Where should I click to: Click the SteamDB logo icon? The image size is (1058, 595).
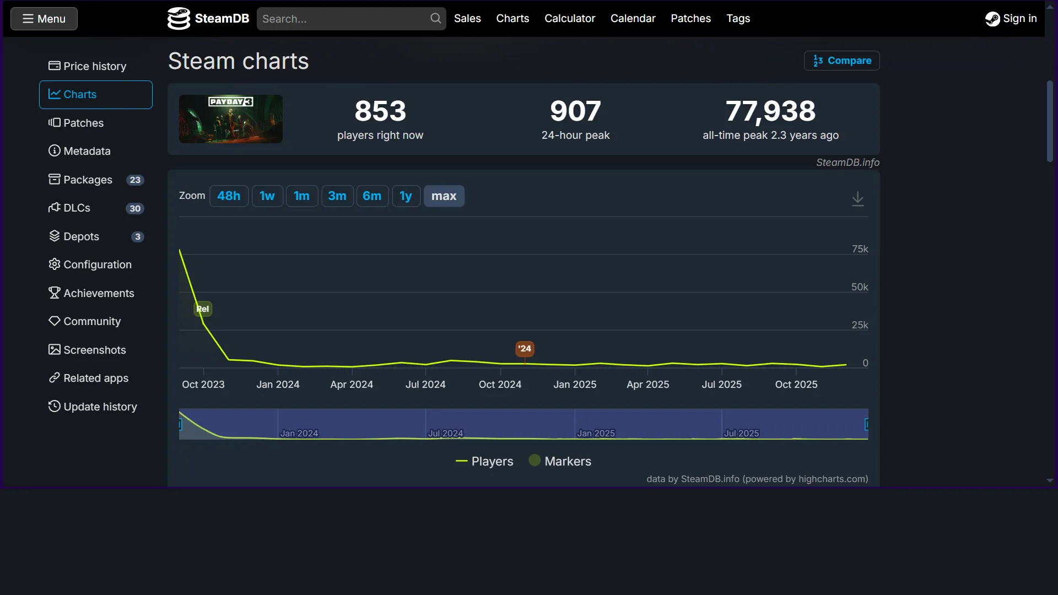pos(179,18)
